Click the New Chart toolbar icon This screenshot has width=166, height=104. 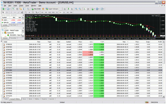3,9
